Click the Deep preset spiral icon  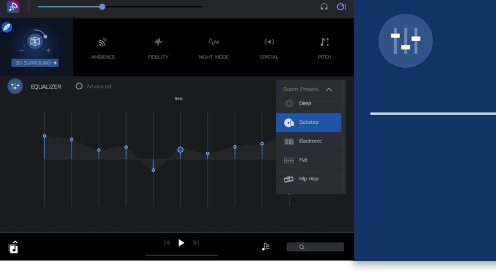(289, 103)
